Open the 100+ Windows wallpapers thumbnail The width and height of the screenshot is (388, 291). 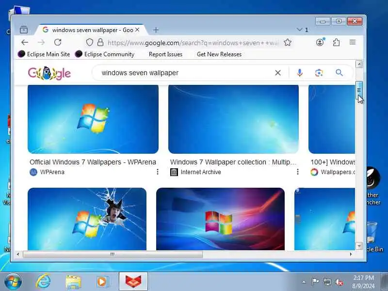[x=332, y=119]
